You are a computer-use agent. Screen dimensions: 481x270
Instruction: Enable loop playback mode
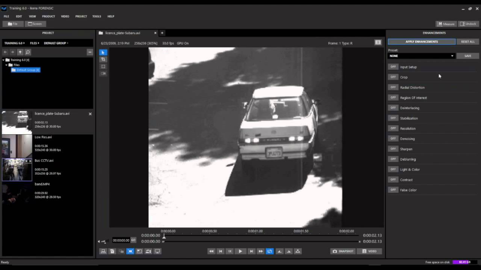(270, 251)
